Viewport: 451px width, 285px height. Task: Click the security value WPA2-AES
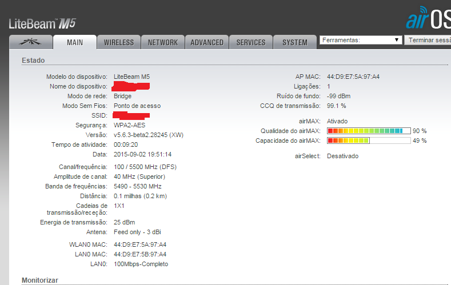point(129,125)
